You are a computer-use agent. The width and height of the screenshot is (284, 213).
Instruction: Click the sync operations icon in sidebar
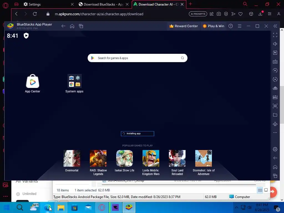click(x=275, y=70)
